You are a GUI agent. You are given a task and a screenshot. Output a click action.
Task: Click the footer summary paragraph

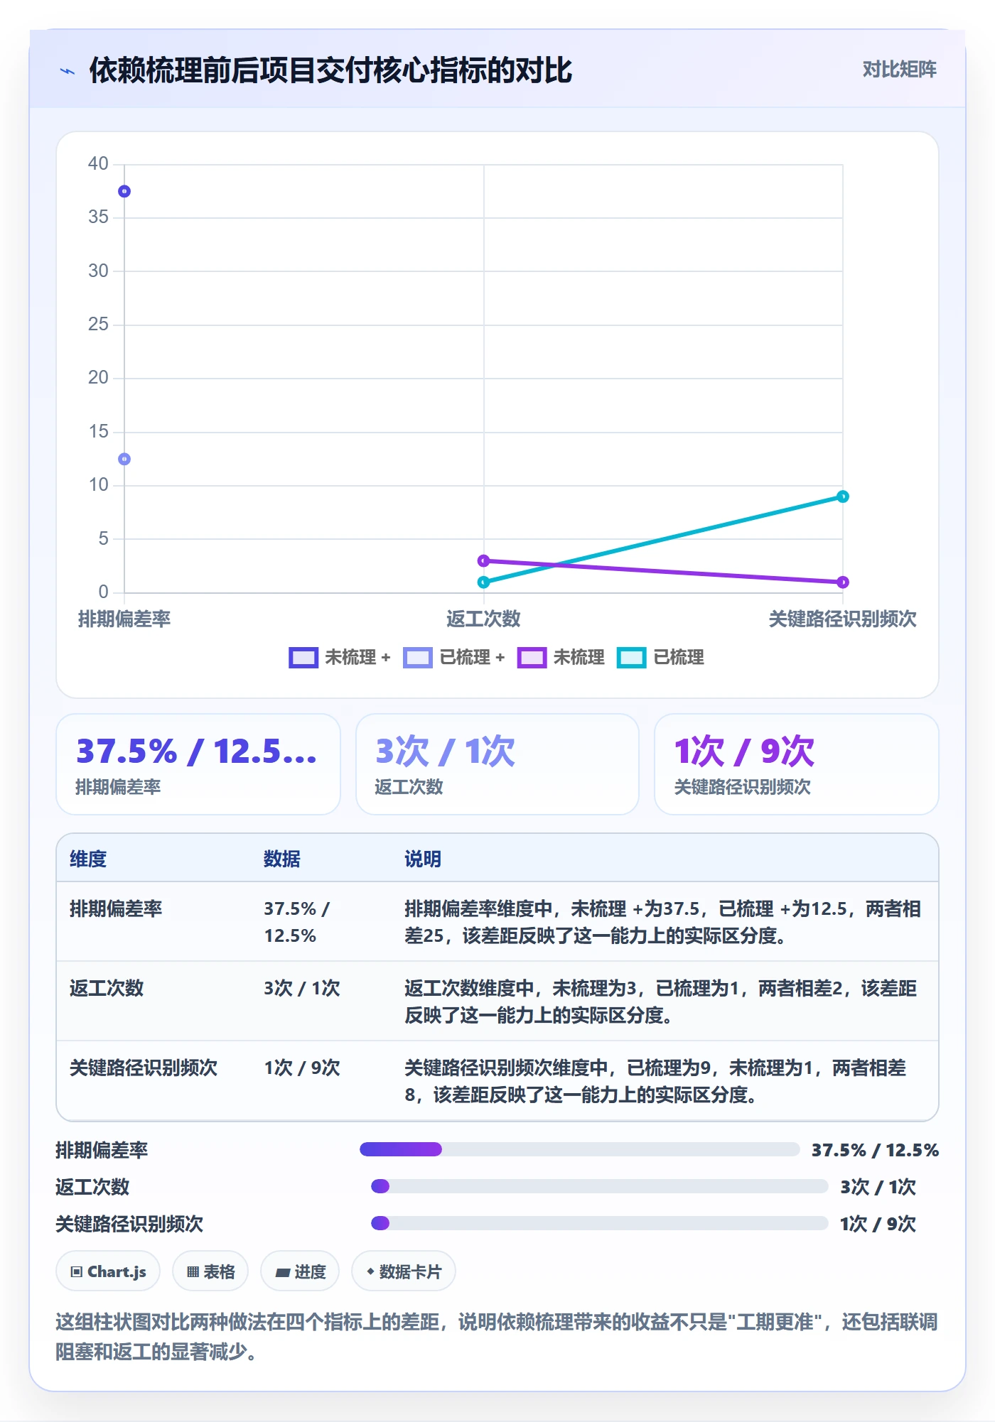pyautogui.click(x=497, y=1336)
